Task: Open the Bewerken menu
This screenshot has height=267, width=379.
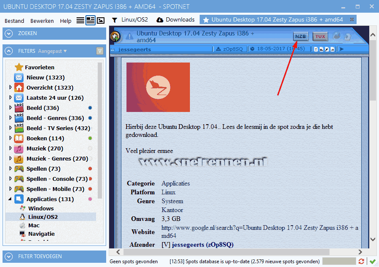Action: (42, 21)
